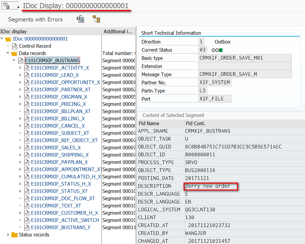
Task: Click the E101CRMXIF_CUMULATED_H_X document icon
Action: click(x=27, y=177)
